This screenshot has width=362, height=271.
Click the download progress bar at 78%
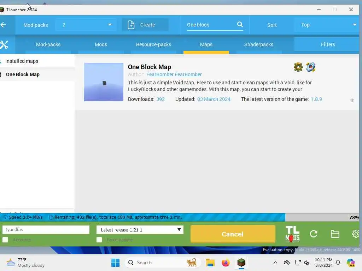[180, 217]
